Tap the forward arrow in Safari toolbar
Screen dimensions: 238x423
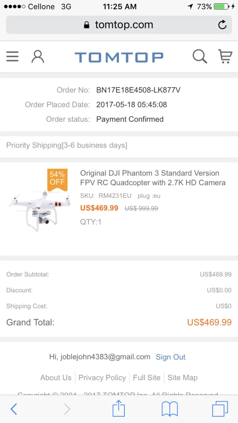pyautogui.click(x=67, y=409)
